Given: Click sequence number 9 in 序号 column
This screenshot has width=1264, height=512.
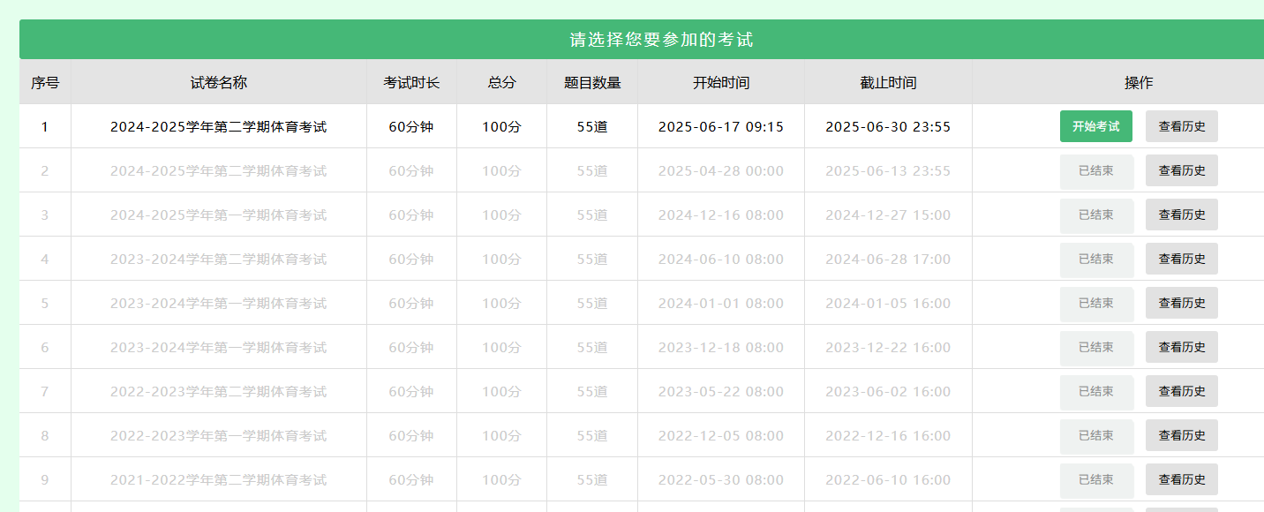Looking at the screenshot, I should tap(45, 480).
